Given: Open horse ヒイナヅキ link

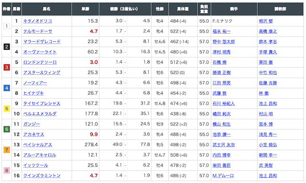Looking at the screenshot, I should point(33,93).
